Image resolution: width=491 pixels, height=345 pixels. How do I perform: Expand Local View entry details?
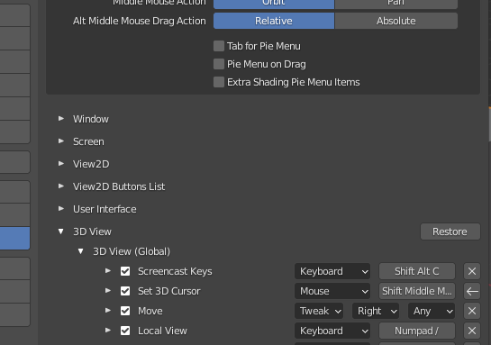108,331
